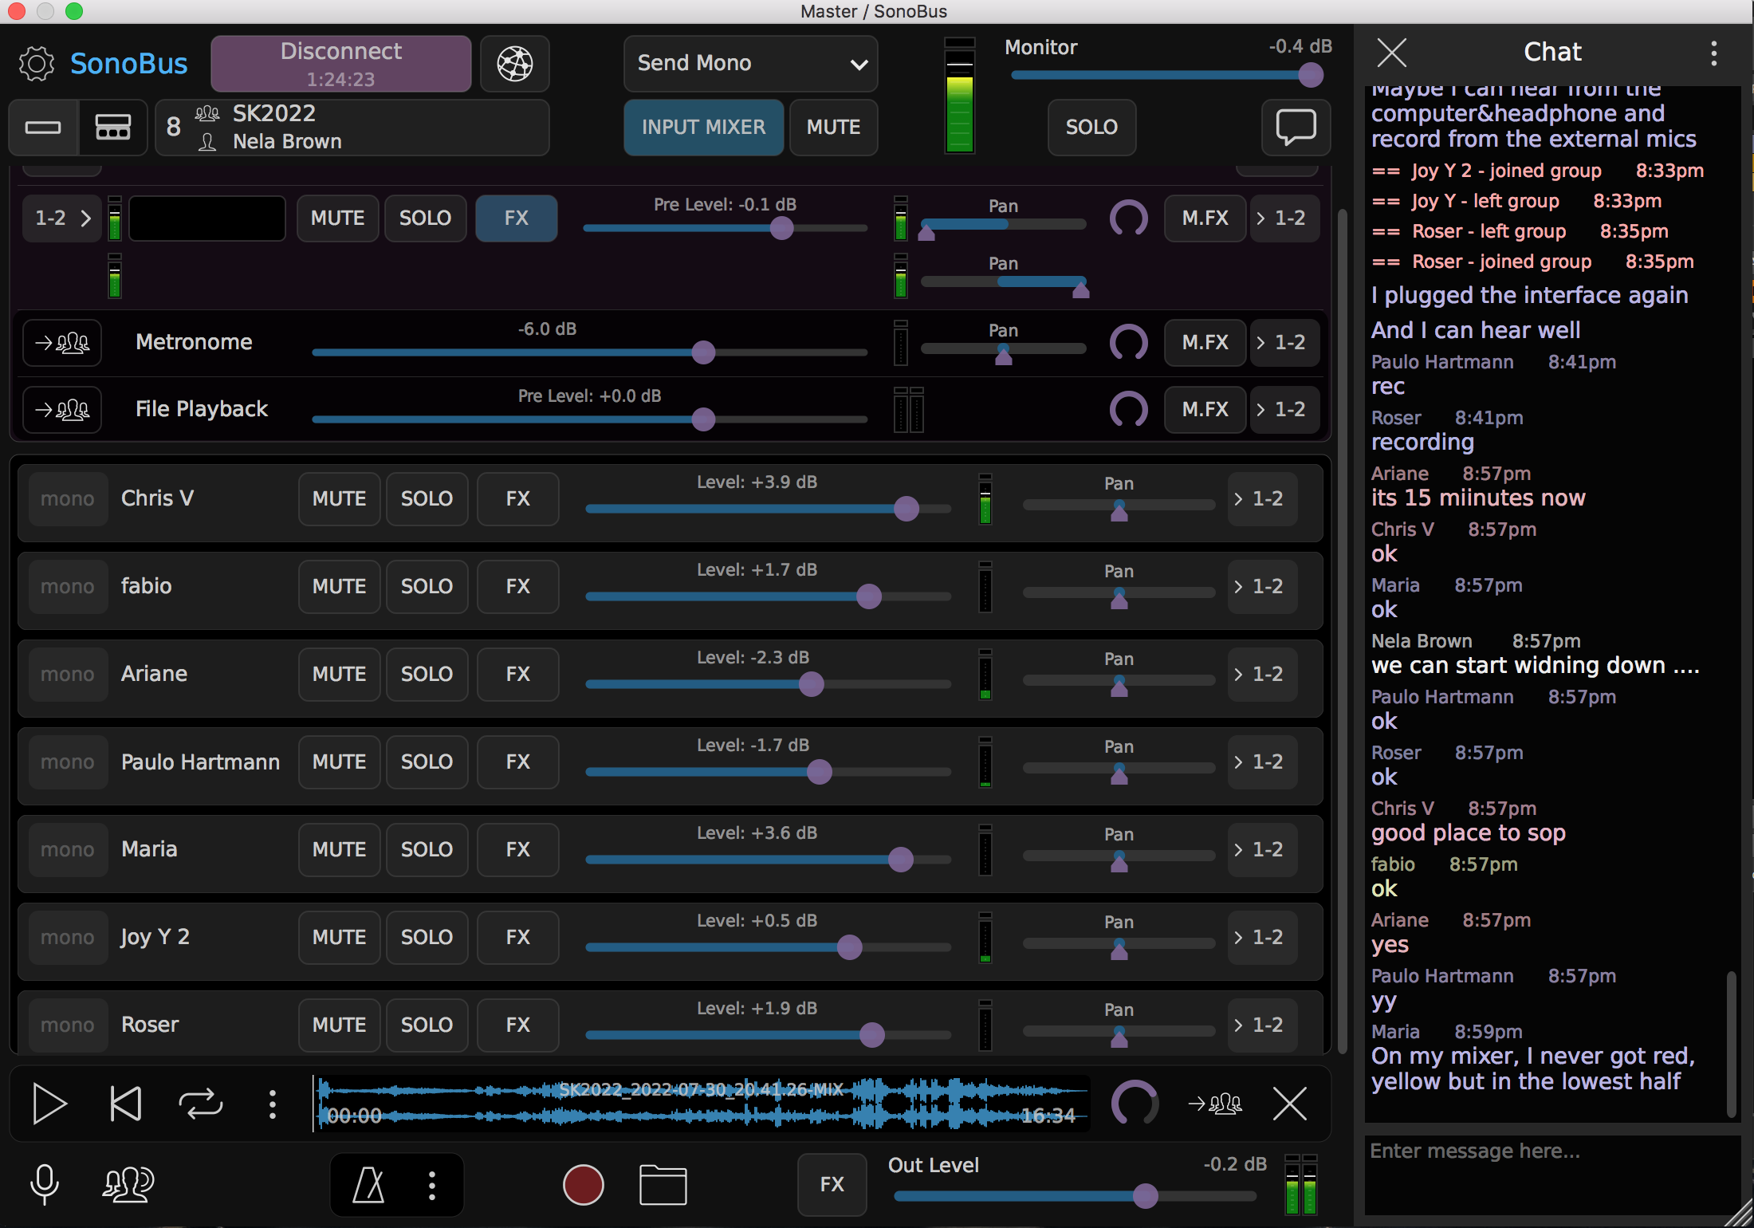The width and height of the screenshot is (1754, 1228).
Task: Click the microphone mute icon
Action: pyautogui.click(x=44, y=1184)
